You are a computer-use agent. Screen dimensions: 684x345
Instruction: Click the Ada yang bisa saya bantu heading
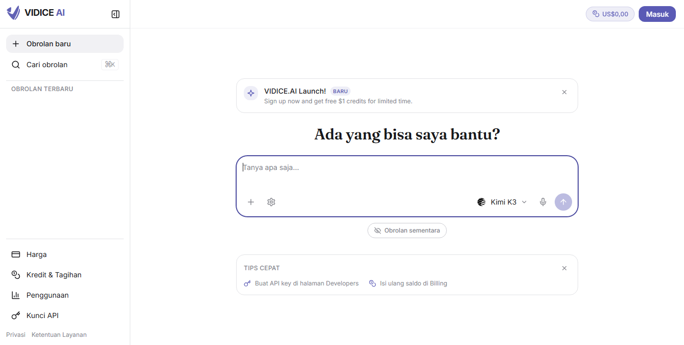click(407, 134)
